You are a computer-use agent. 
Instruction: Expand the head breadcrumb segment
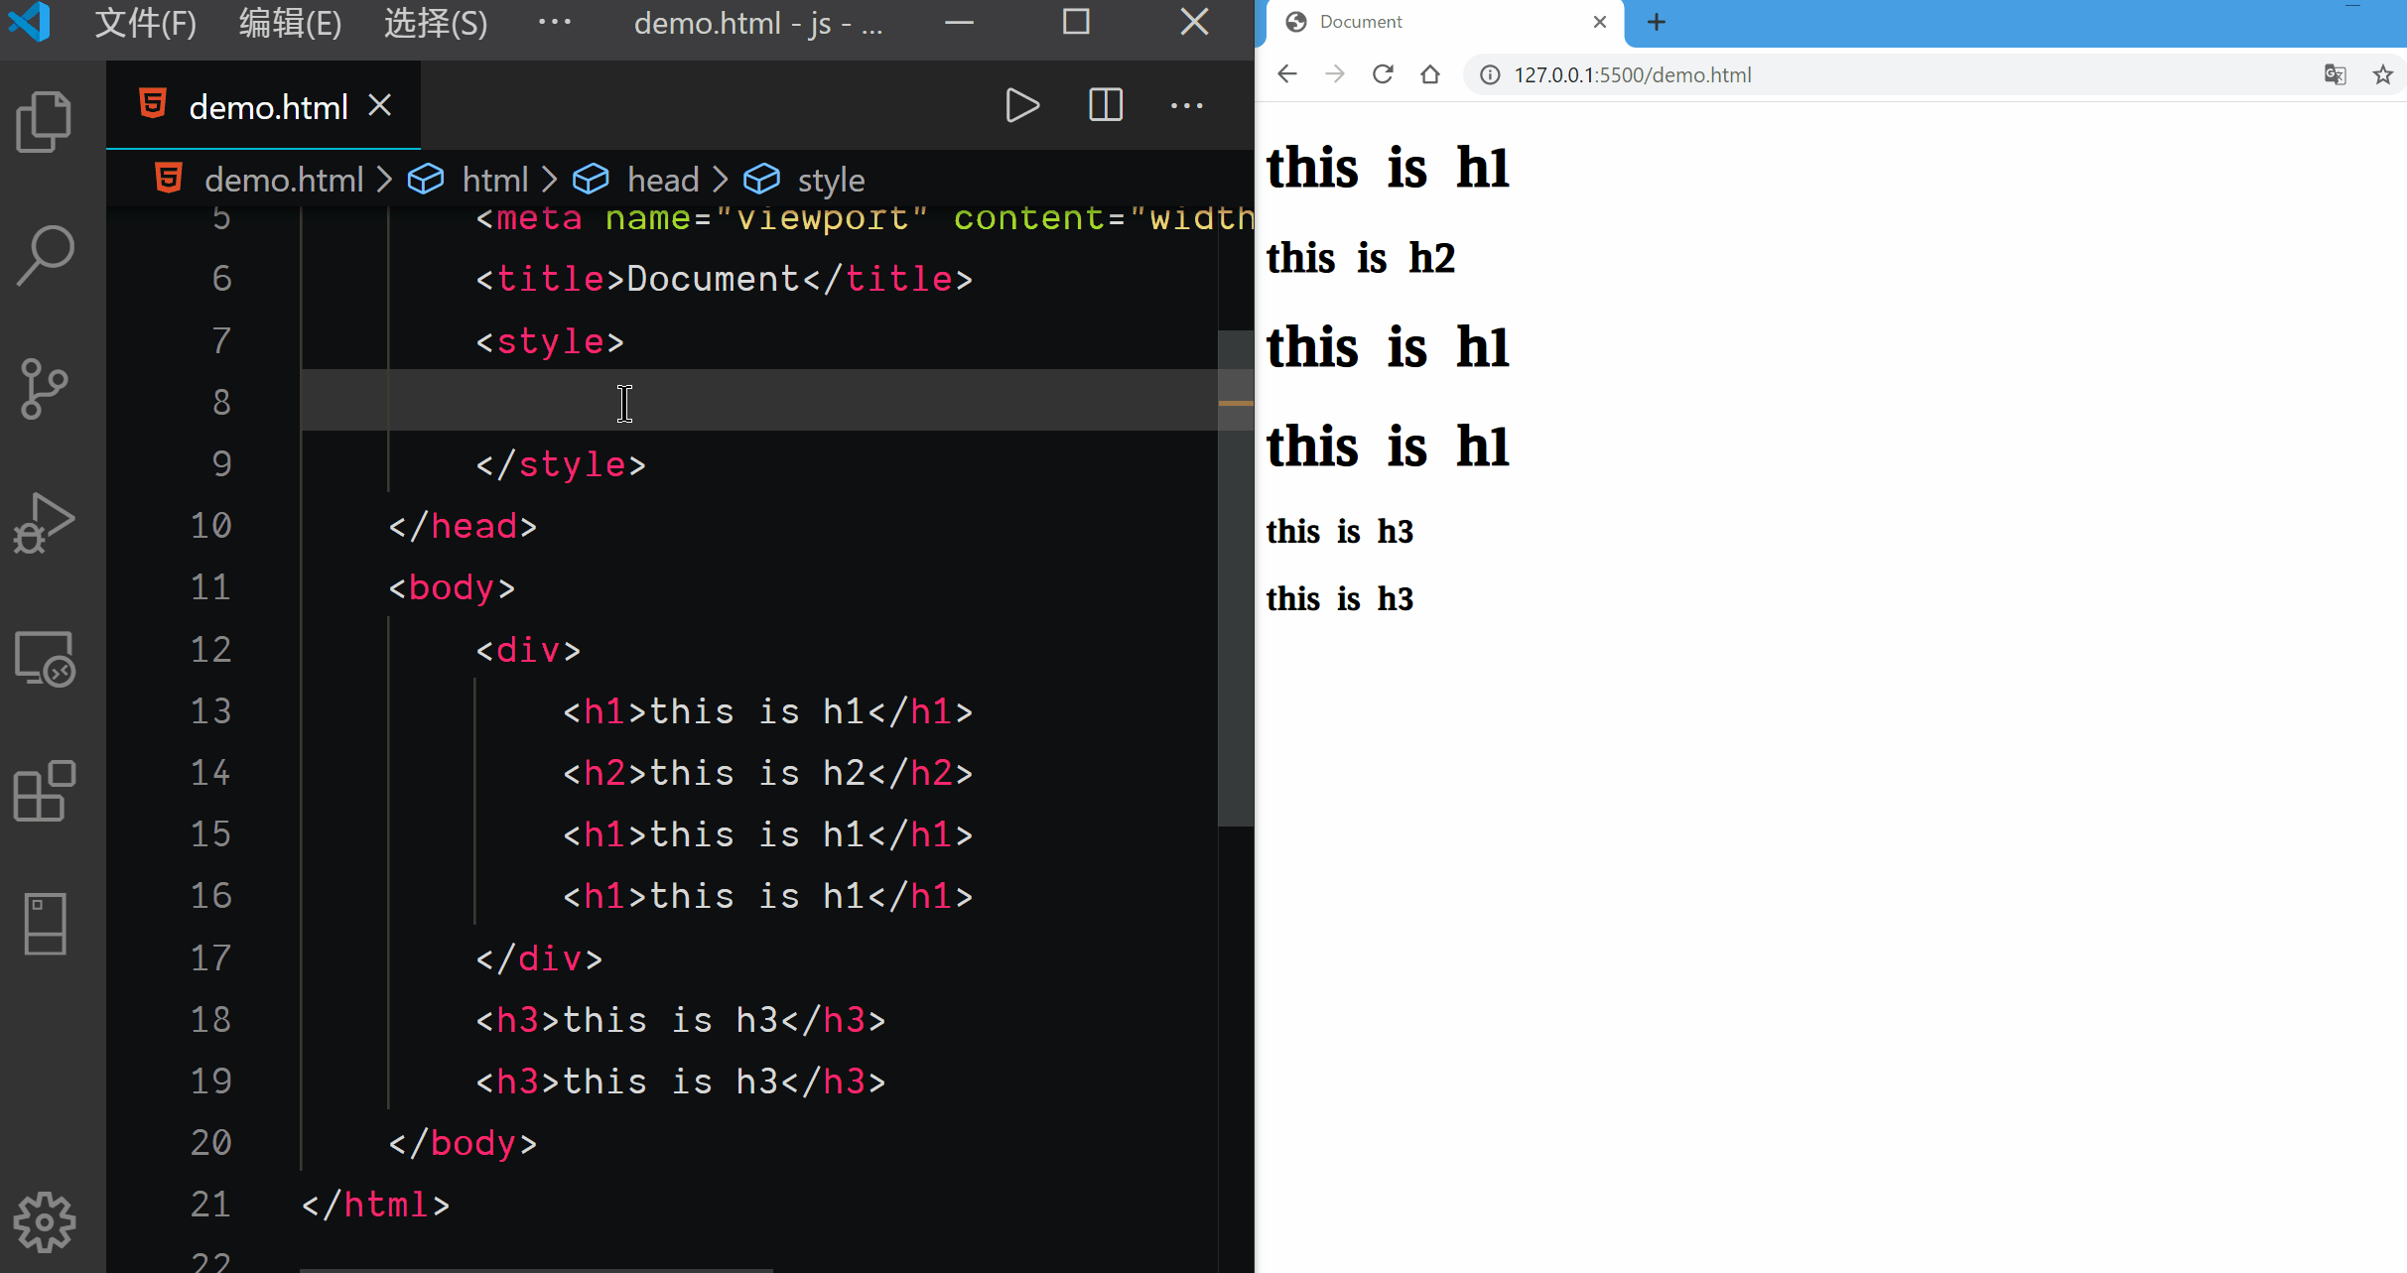coord(662,180)
